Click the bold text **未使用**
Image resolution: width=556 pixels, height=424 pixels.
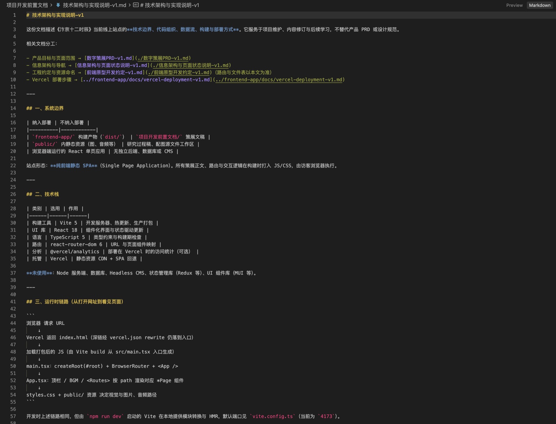(x=39, y=273)
